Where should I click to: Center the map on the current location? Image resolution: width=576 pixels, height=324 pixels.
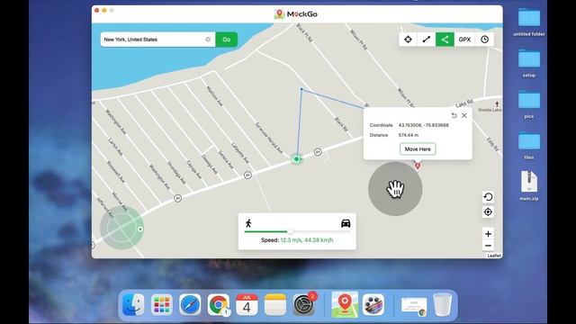click(488, 212)
